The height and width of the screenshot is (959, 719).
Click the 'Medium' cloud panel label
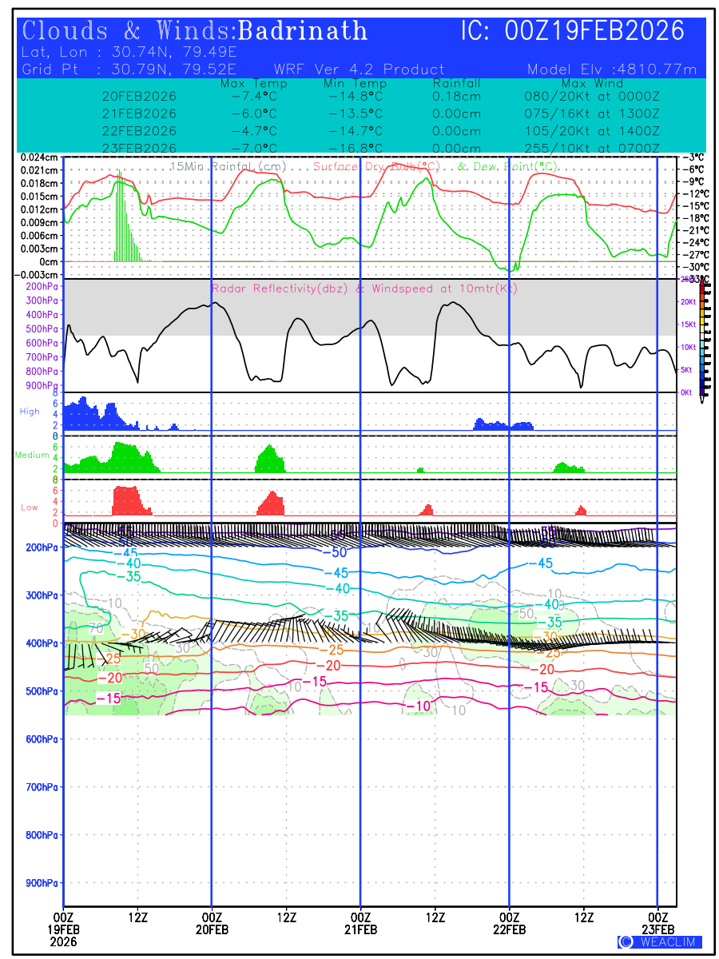coord(30,455)
